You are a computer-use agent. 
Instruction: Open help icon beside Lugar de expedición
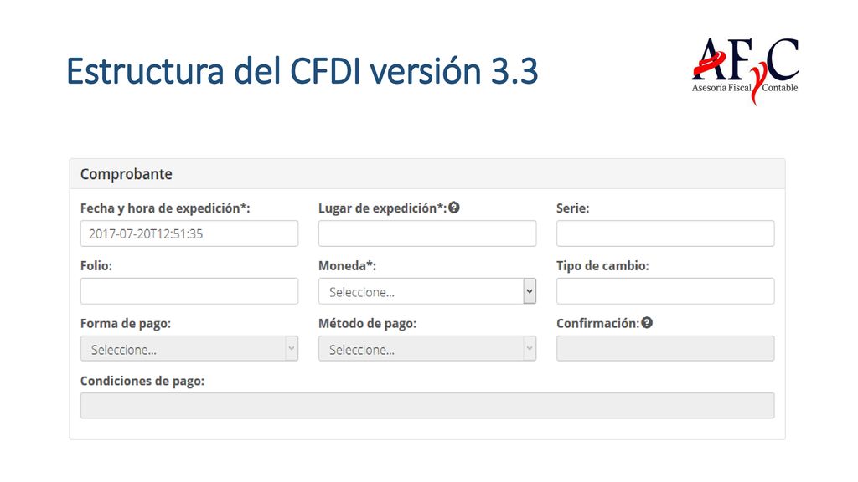tap(454, 208)
